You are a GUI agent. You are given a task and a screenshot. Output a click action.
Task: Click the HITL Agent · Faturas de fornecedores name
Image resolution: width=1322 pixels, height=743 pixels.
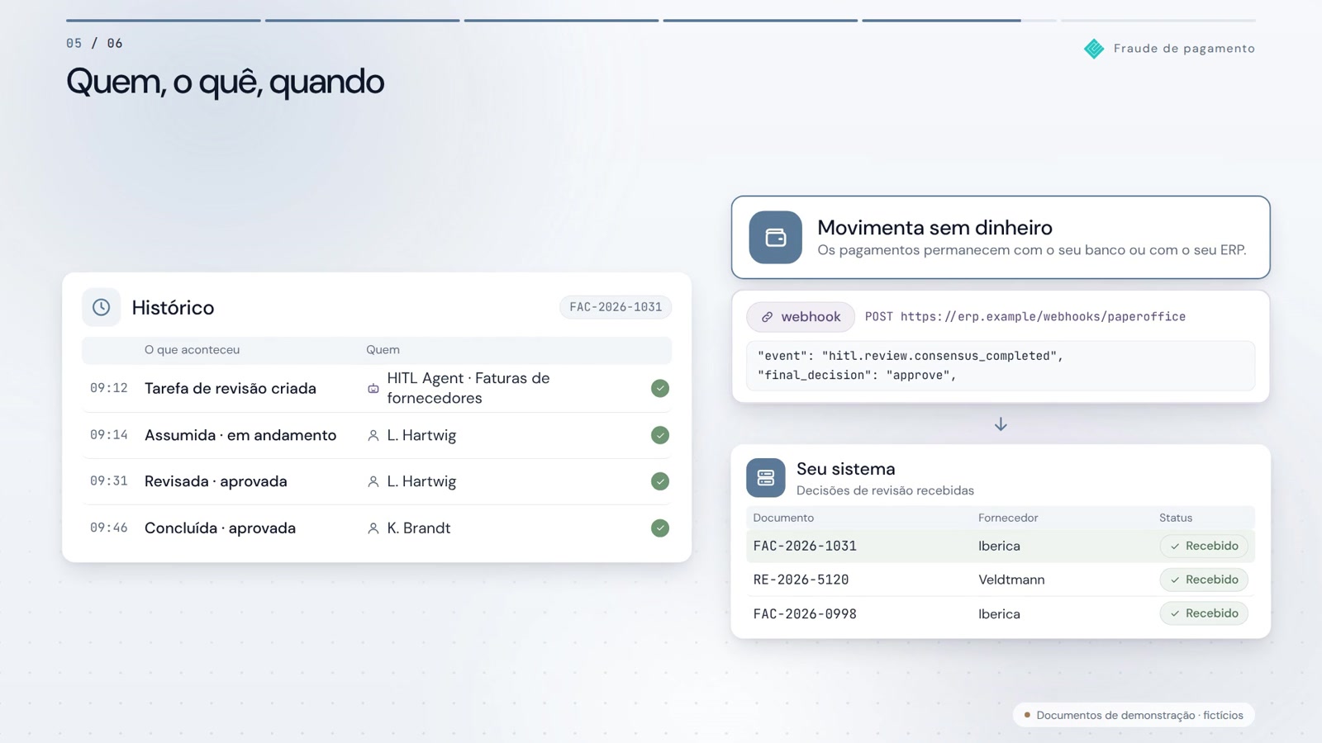468,388
